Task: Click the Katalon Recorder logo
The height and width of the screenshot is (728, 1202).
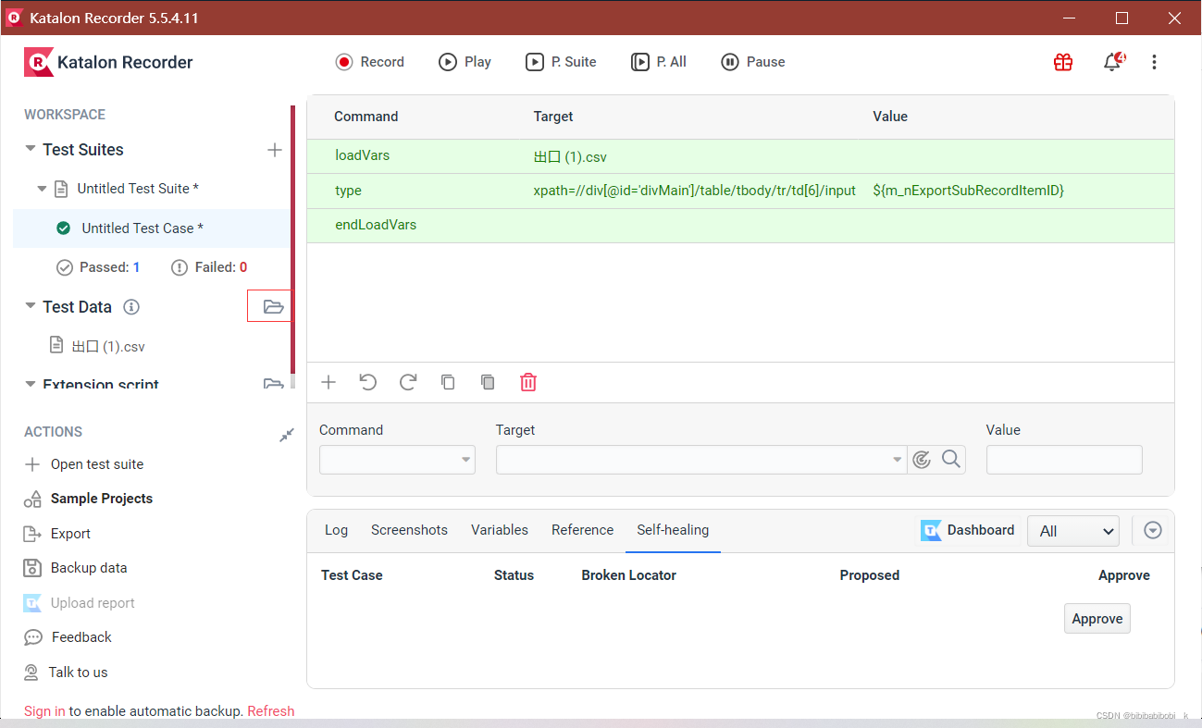Action: 108,62
